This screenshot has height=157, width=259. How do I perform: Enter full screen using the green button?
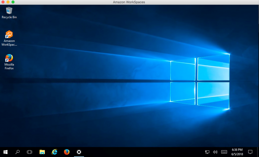[x=13, y=2]
